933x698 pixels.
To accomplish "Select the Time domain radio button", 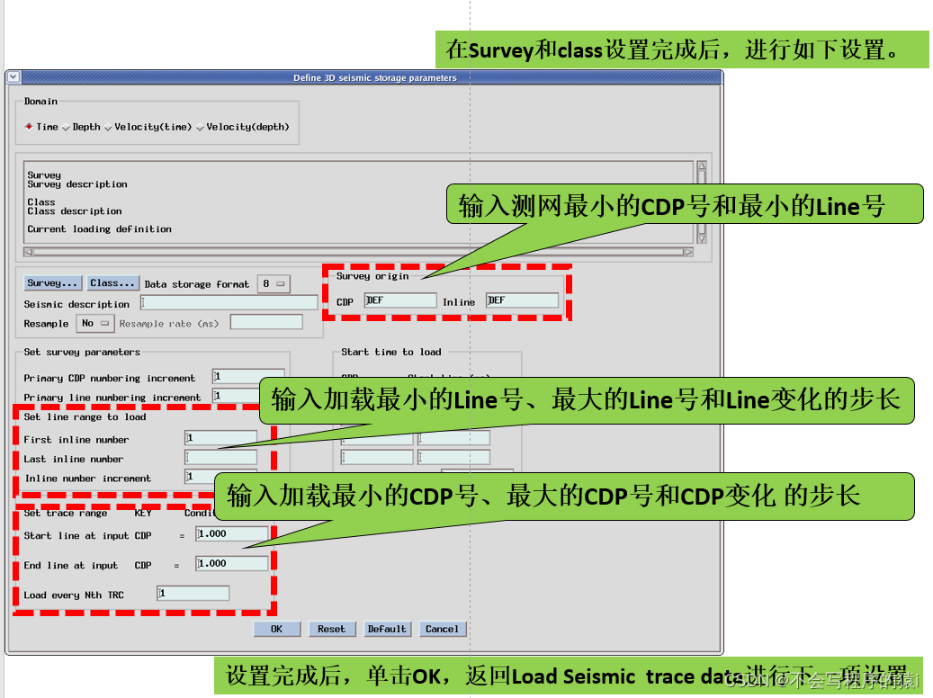I will (x=28, y=126).
